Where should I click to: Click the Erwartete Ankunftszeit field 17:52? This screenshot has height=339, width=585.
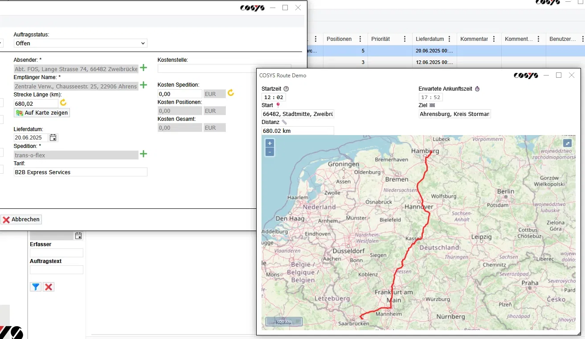[430, 97]
